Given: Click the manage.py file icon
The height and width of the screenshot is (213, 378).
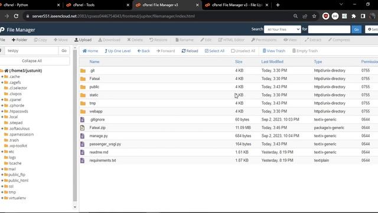Looking at the screenshot, I should coord(83,136).
